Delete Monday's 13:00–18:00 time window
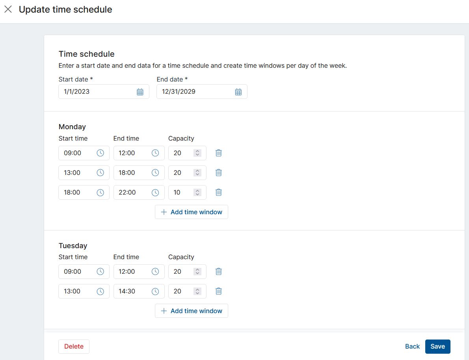This screenshot has width=469, height=360. point(218,173)
